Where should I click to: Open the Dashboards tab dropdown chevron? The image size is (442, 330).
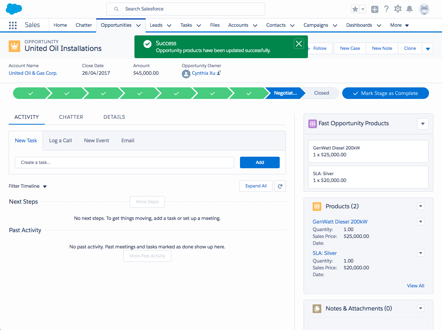(x=379, y=26)
